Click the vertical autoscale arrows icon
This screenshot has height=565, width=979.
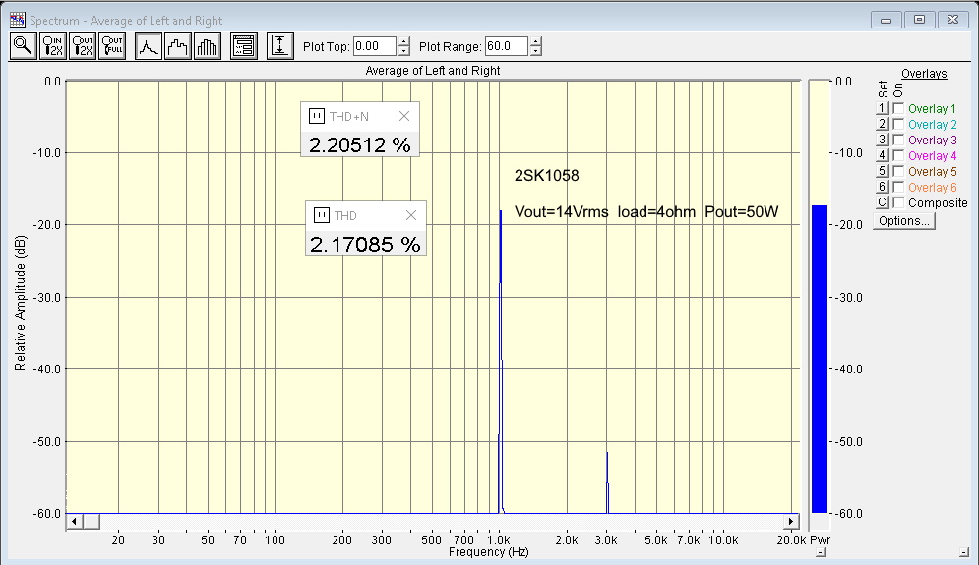click(x=280, y=46)
